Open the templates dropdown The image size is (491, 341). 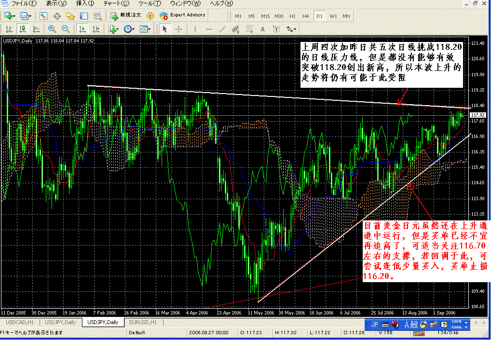tap(145, 29)
